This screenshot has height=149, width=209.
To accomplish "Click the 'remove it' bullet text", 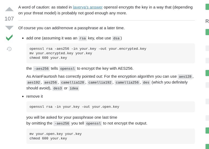I will [x=34, y=96].
